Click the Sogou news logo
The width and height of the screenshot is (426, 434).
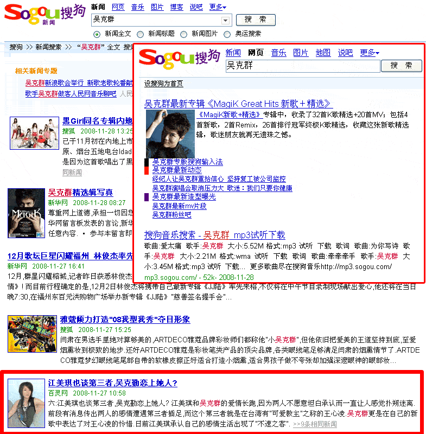[x=45, y=14]
